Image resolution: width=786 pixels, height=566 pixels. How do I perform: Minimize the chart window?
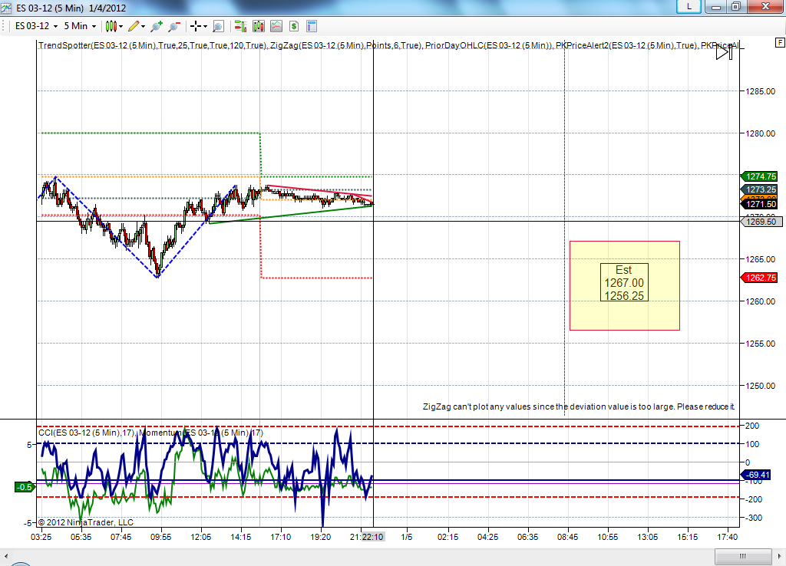[x=716, y=6]
